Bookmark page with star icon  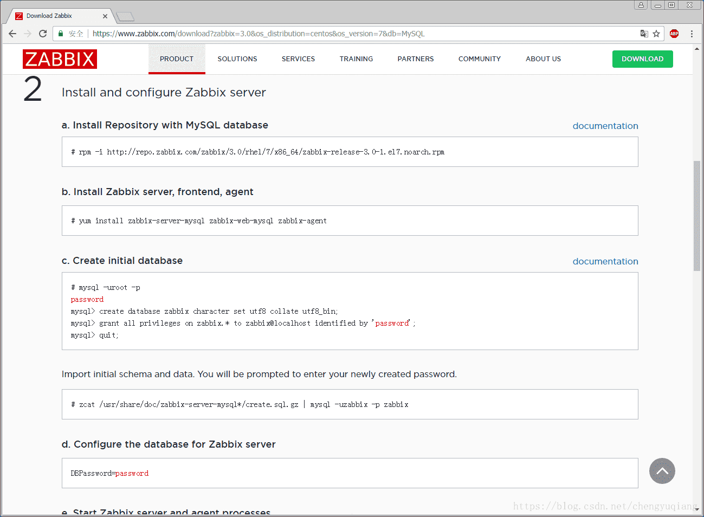coord(656,34)
